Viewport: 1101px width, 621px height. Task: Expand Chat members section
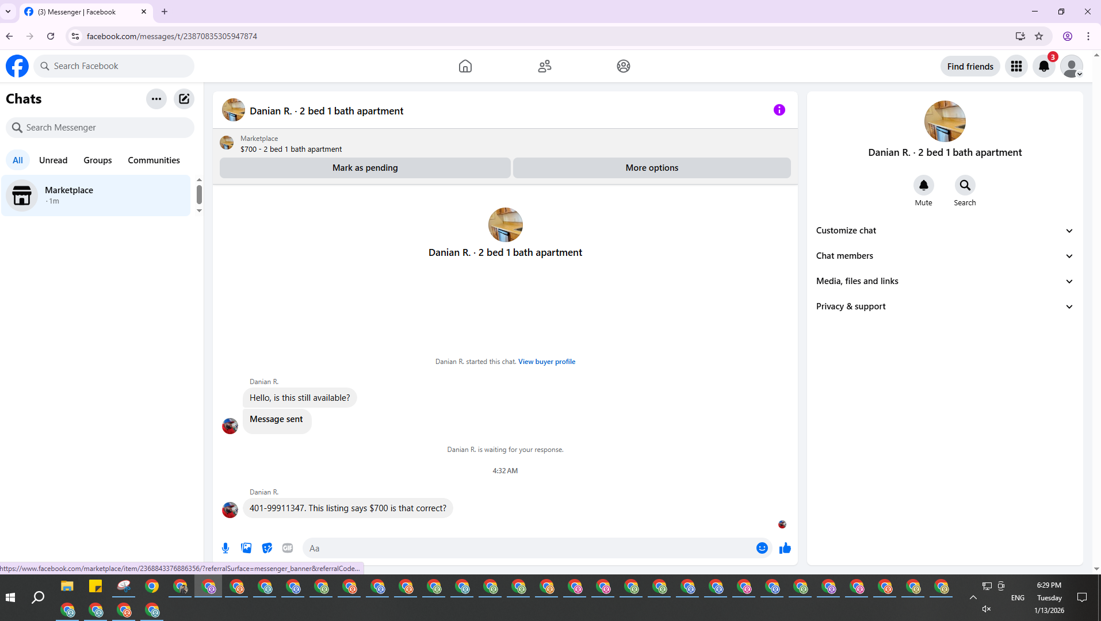tap(945, 256)
